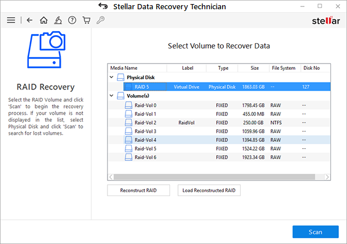Click Load Reconstructed RAID button
This screenshot has height=244, width=347.
209,190
